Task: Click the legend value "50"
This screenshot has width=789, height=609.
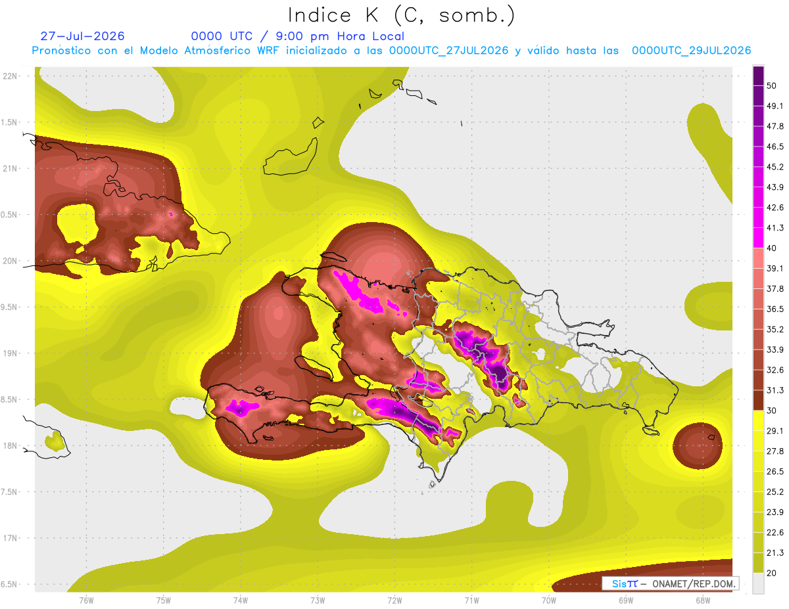Action: pyautogui.click(x=772, y=85)
